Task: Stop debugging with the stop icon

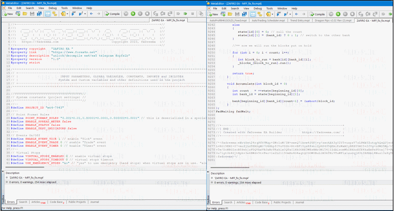Action: click(x=147, y=14)
